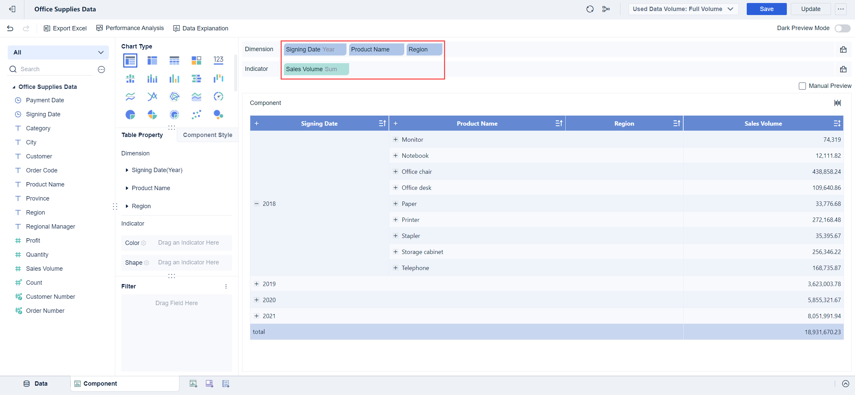Click the refresh data icon in header
855x395 pixels.
(x=590, y=9)
